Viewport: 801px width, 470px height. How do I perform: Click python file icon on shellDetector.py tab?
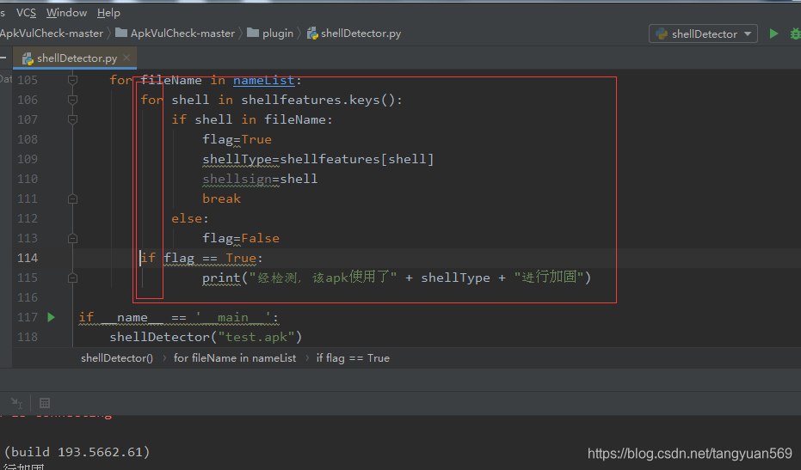[28, 58]
